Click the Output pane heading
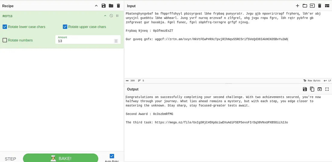 point(133,89)
